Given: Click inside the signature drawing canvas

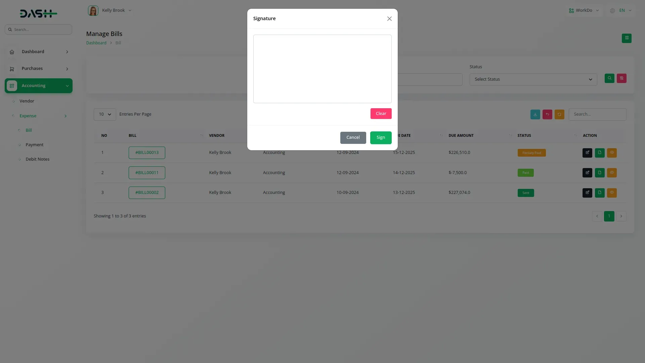Looking at the screenshot, I should pos(322,69).
